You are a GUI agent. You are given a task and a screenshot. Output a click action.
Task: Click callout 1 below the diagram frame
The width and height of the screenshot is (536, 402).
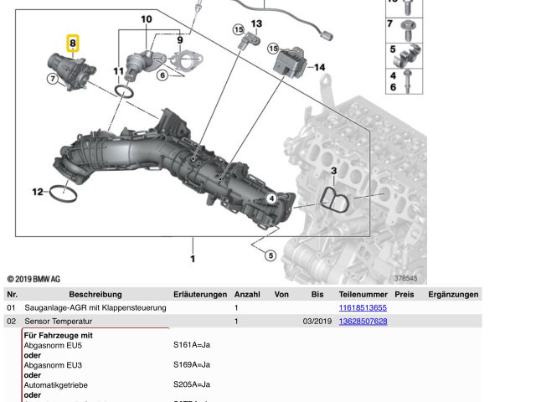(193, 259)
